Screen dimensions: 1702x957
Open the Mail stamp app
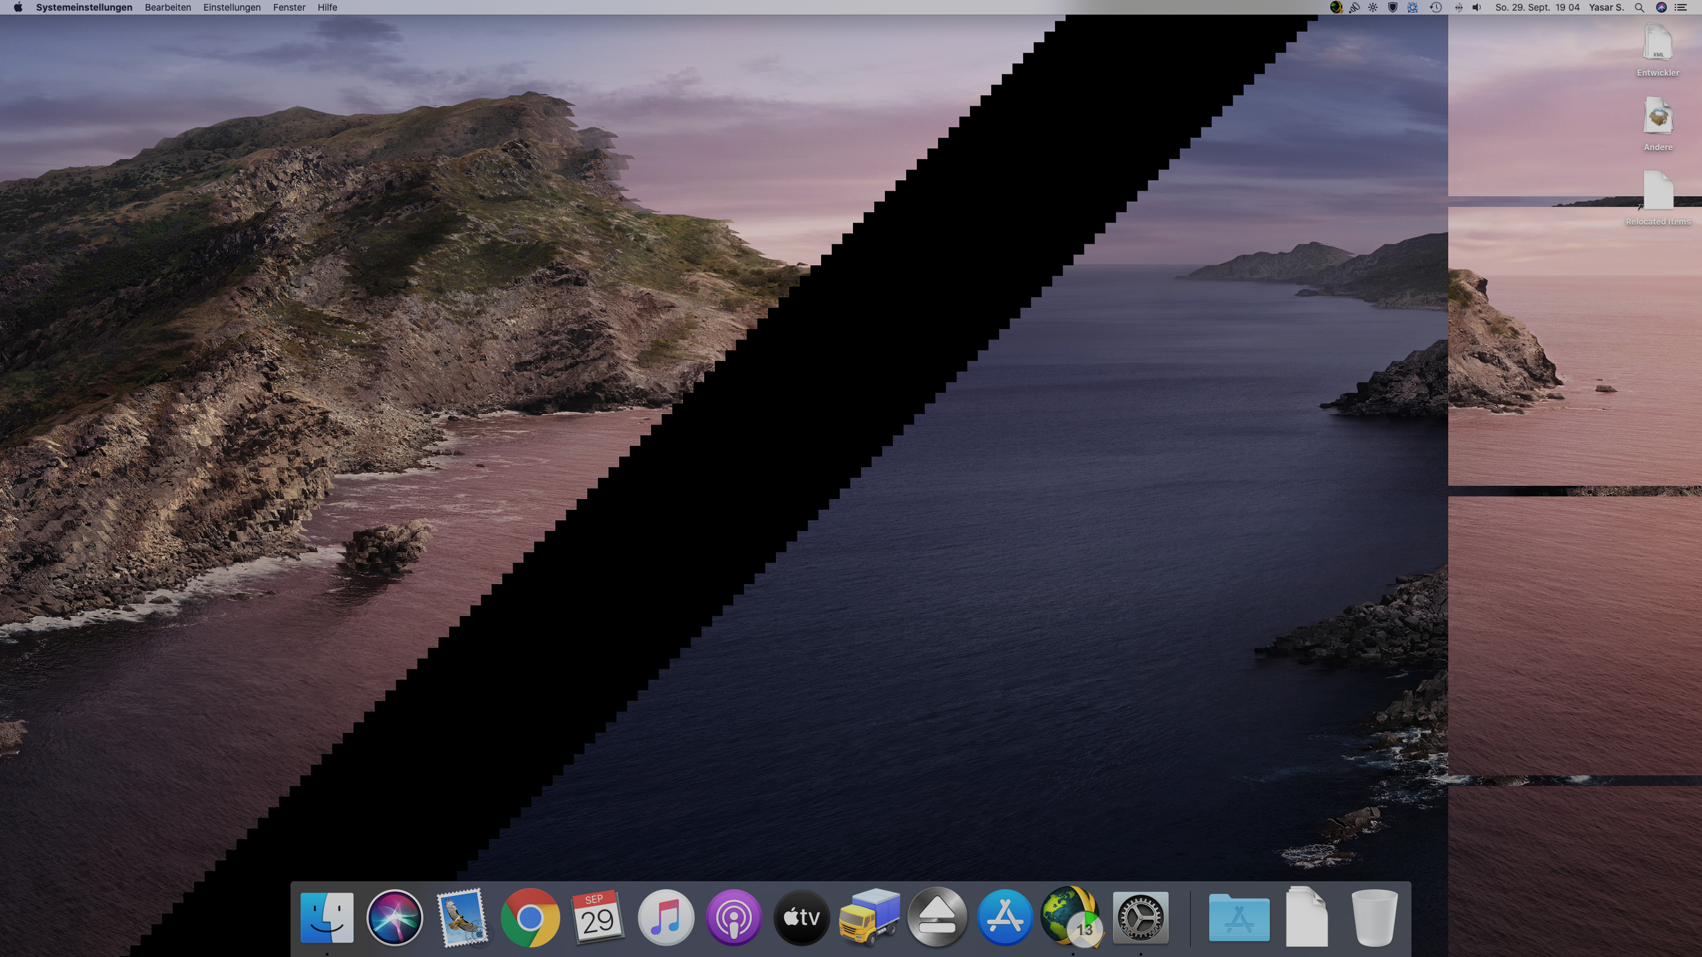tap(462, 918)
